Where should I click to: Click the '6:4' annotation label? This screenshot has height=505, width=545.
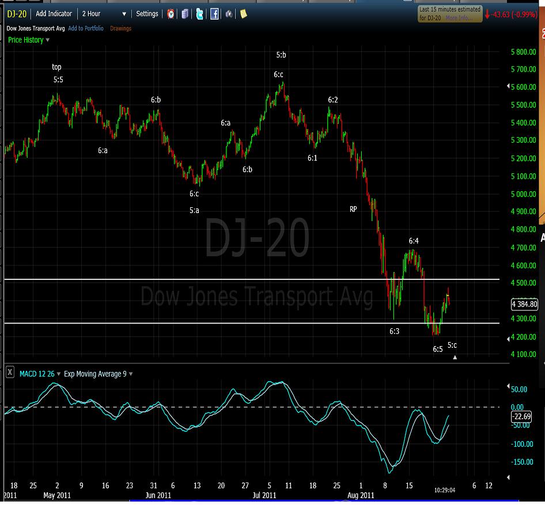pyautogui.click(x=414, y=241)
